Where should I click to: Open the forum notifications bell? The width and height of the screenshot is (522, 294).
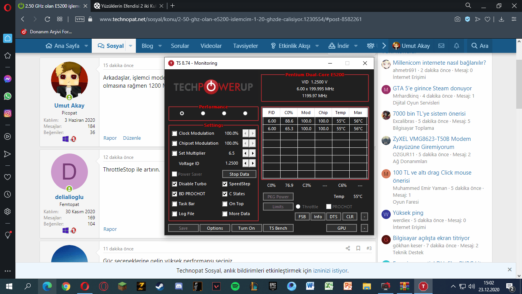coord(456,46)
